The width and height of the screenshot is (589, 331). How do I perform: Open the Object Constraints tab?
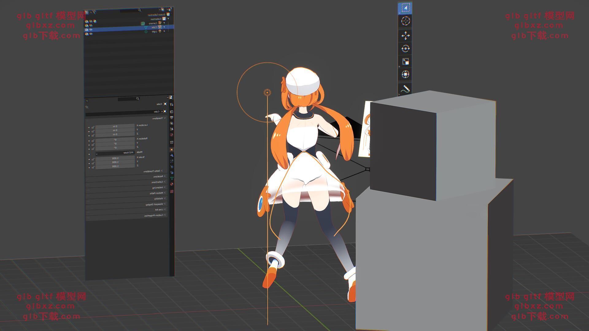click(172, 173)
